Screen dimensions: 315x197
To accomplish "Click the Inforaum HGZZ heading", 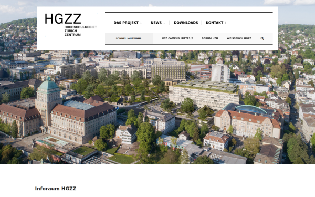I will click(56, 189).
